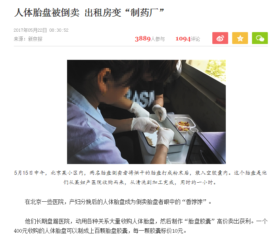Open the article photo of capsule filling

(x=146, y=112)
